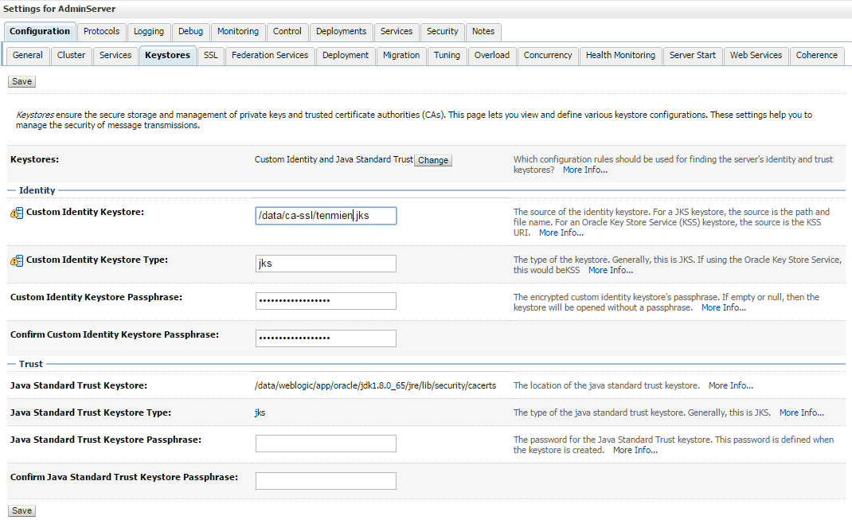
Task: Click the top Save button
Action: coord(21,81)
